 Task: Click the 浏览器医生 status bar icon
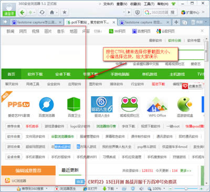coord(65,189)
